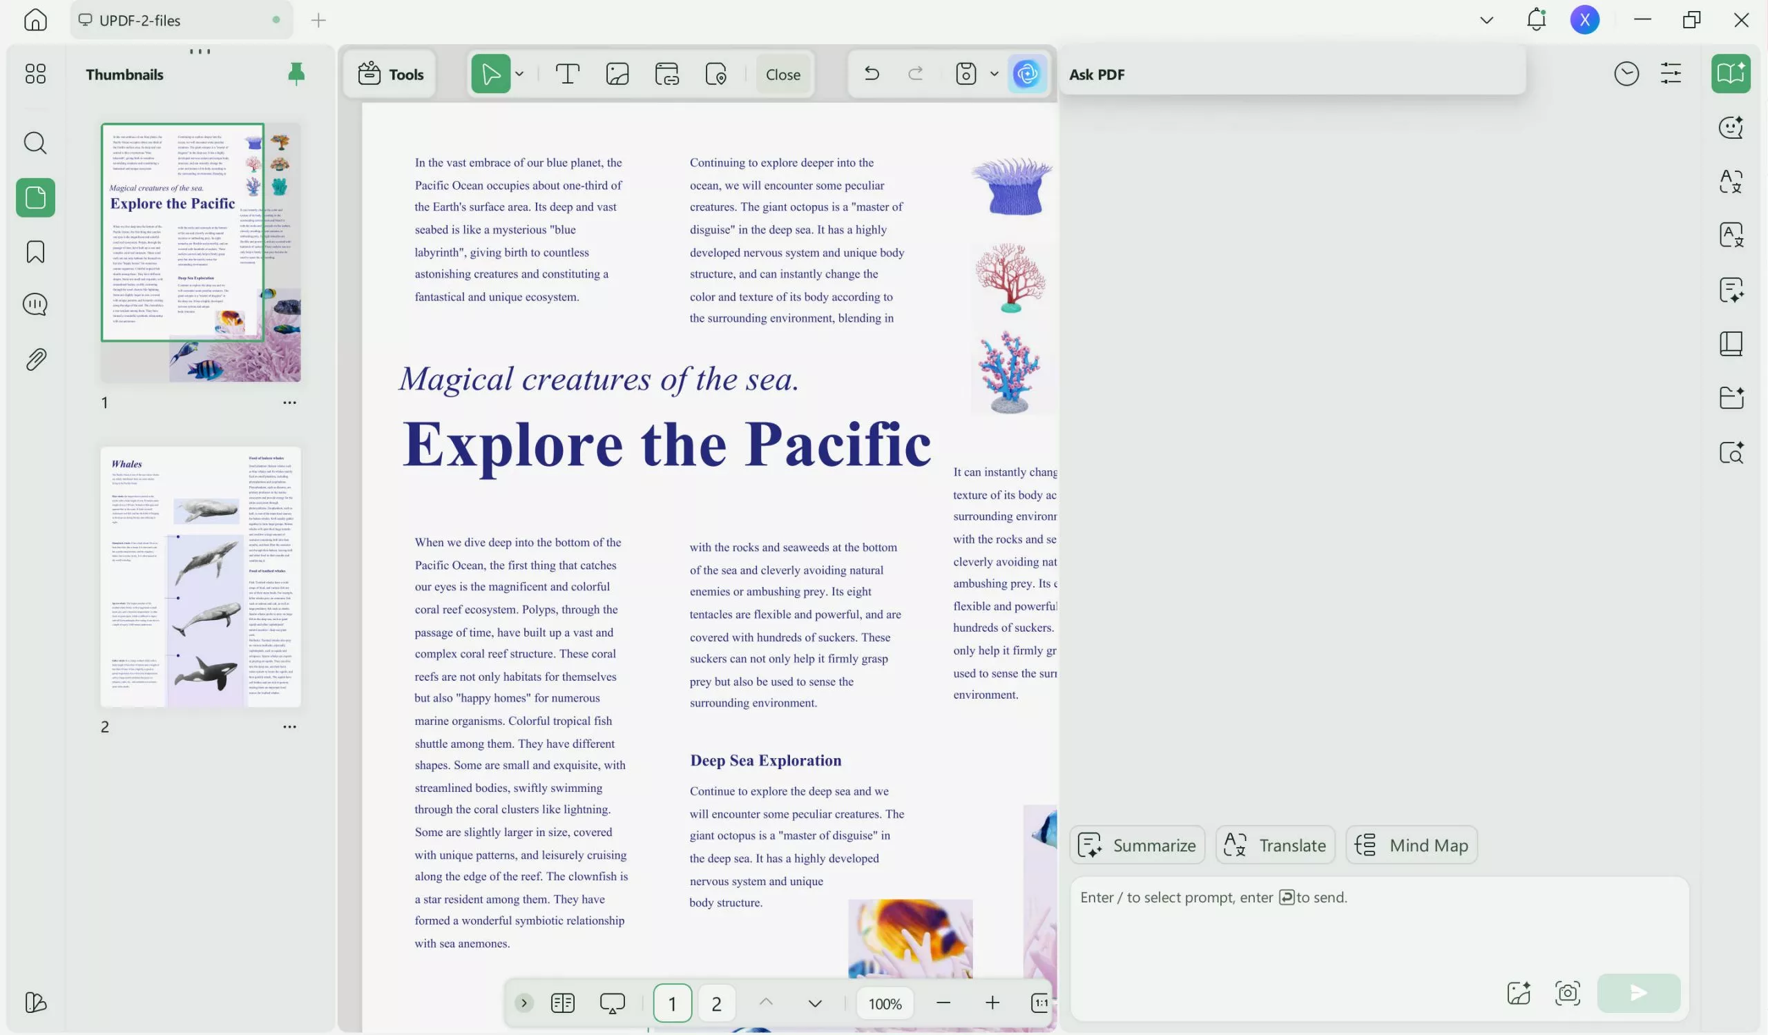
Task: Open the save options dropdown
Action: pos(994,74)
